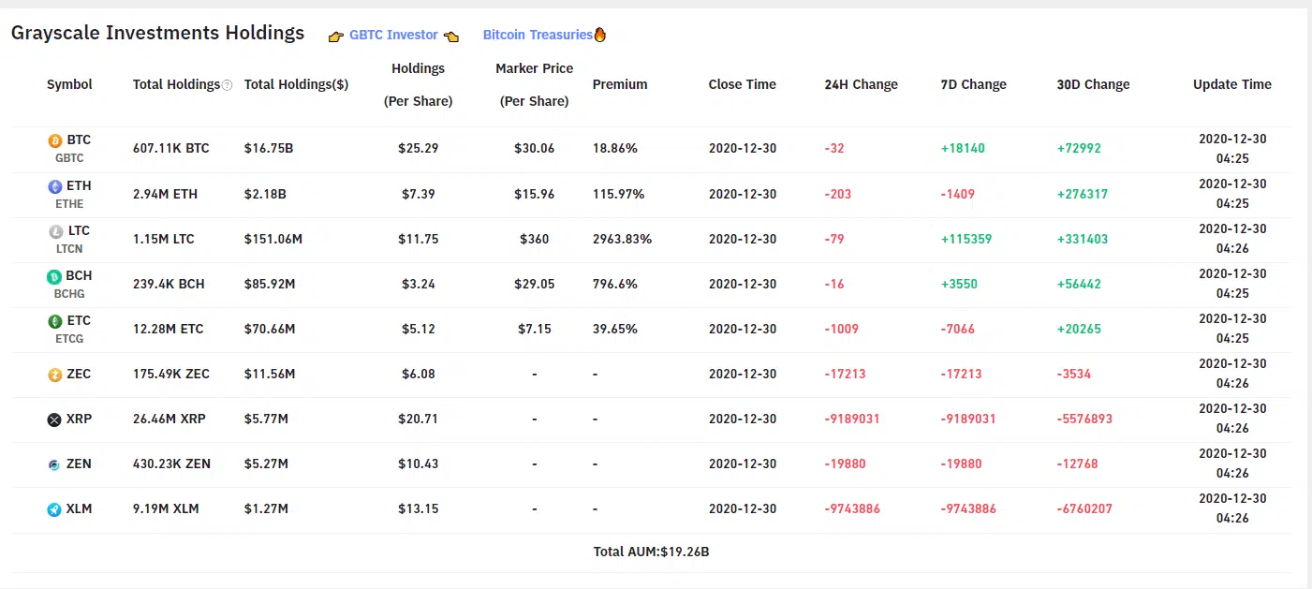
Task: Open the Bitcoin Treasuries link
Action: 538,35
